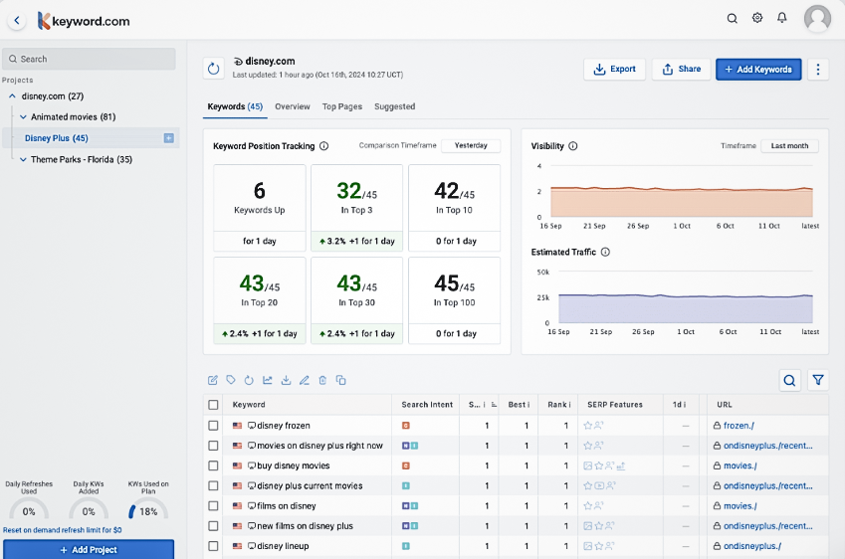This screenshot has width=845, height=559.
Task: Click the delete trash icon in table toolbar
Action: coord(322,380)
